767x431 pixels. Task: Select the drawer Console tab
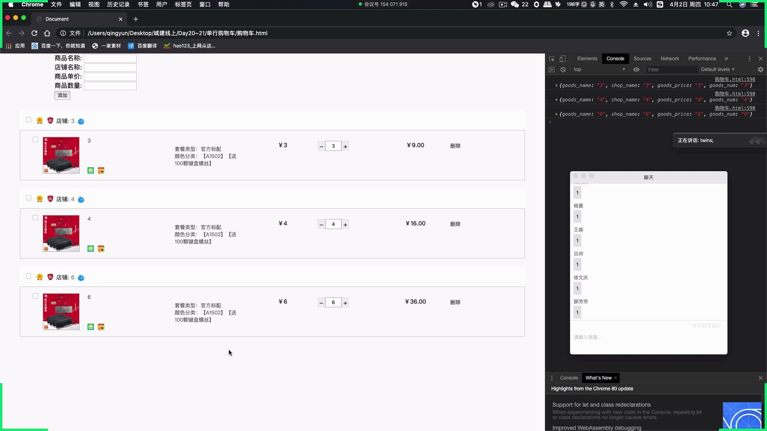[x=569, y=378]
